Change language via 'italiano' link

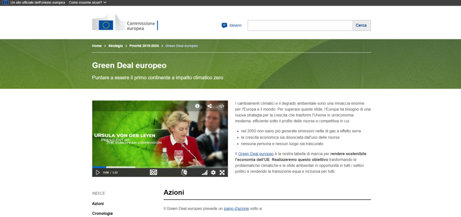235,25
